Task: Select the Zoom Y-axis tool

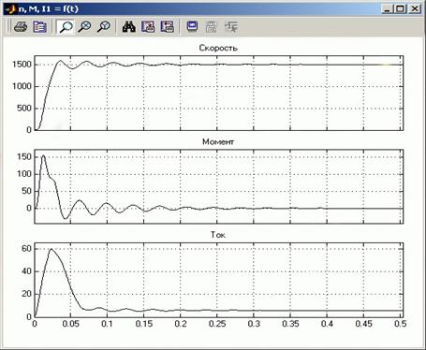Action: 104,27
